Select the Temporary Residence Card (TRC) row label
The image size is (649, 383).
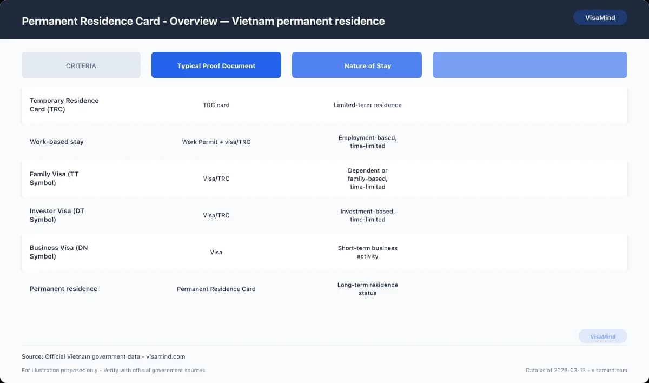point(64,105)
